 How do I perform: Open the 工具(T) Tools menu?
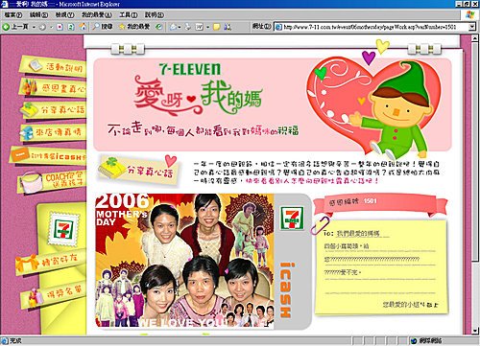click(x=129, y=14)
